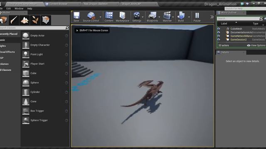
Task: Open Settings toolbar icon
Action: click(137, 17)
